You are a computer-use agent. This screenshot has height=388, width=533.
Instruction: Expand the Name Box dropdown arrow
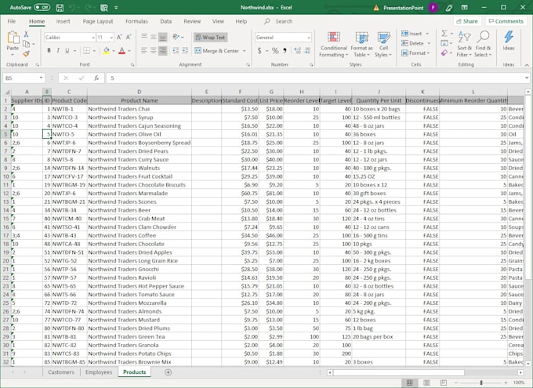41,78
